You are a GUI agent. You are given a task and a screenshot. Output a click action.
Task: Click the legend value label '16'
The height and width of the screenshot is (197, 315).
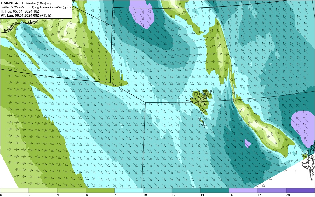coord(231,195)
